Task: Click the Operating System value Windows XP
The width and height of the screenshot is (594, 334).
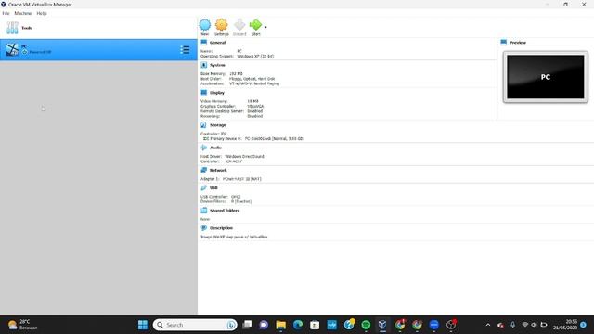Action: (x=255, y=56)
